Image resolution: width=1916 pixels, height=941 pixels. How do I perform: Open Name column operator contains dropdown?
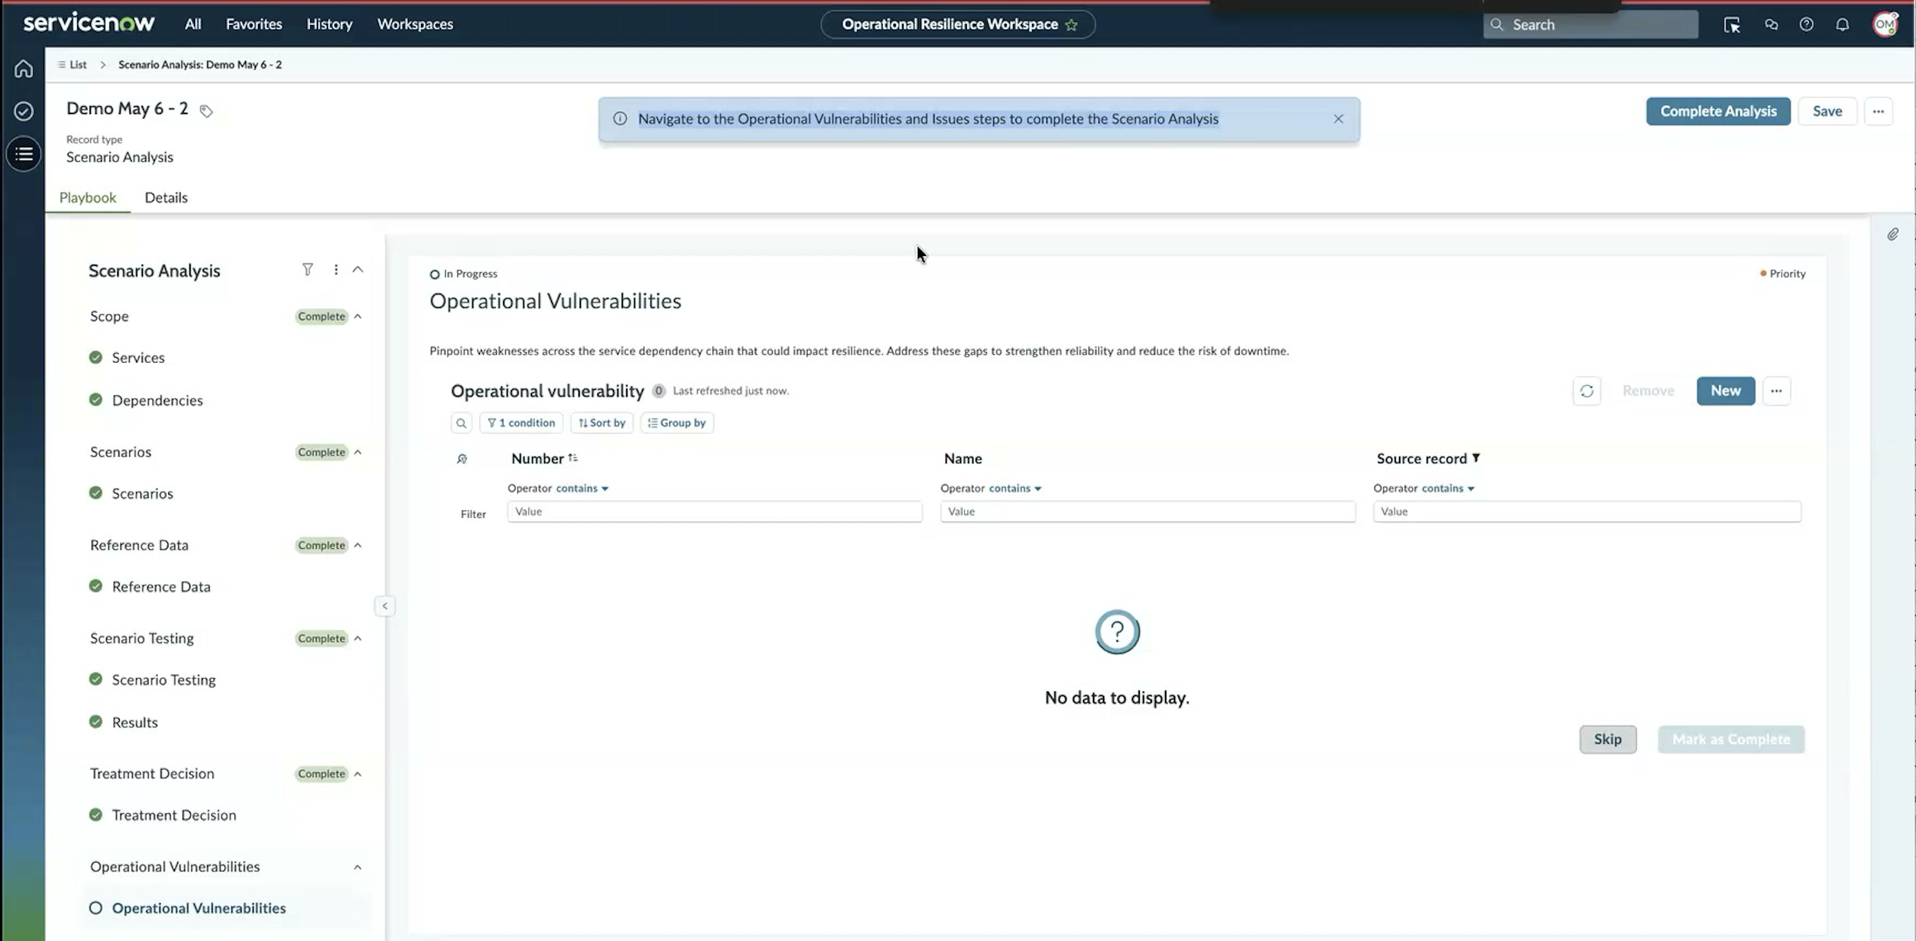[x=1014, y=488]
